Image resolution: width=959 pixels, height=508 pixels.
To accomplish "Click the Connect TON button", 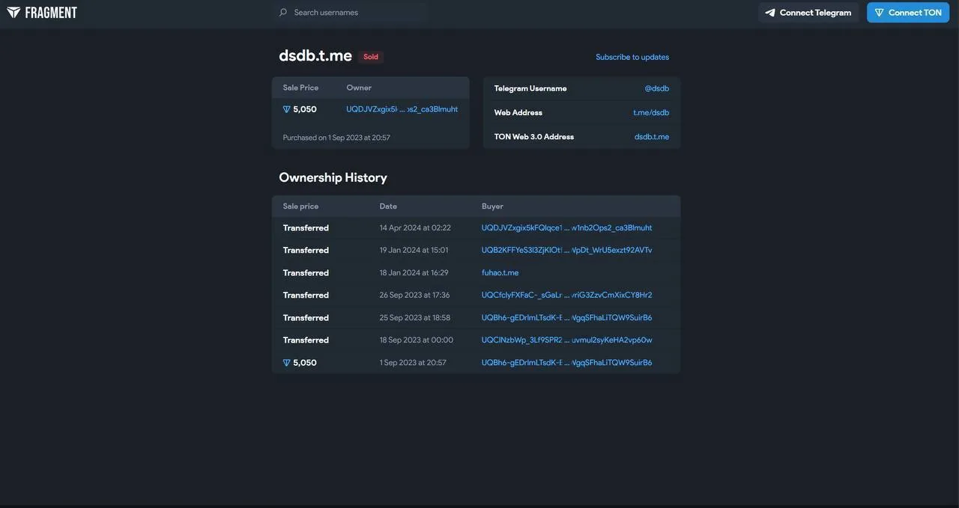I will (908, 13).
